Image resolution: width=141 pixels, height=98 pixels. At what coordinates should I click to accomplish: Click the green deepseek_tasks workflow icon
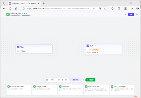(8, 15)
